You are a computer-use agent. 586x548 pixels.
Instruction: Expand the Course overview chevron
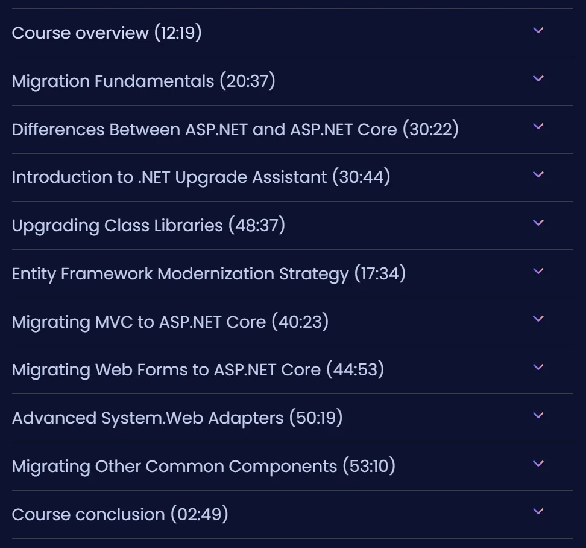pyautogui.click(x=538, y=30)
